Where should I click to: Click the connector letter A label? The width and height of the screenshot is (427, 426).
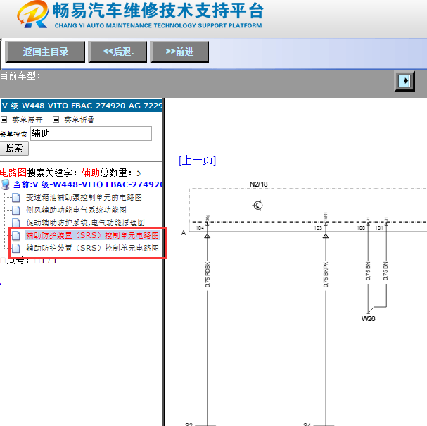click(184, 233)
